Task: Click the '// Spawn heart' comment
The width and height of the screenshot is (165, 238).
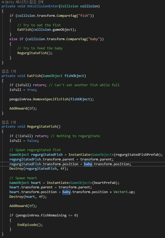Action: 23,178
